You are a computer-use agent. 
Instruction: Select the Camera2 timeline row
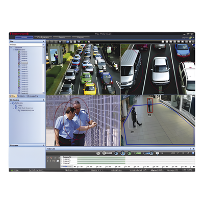(x=127, y=163)
